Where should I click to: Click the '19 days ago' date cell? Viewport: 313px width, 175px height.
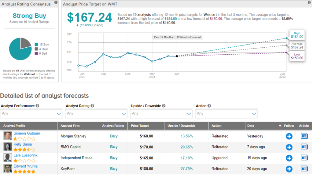(x=257, y=158)
